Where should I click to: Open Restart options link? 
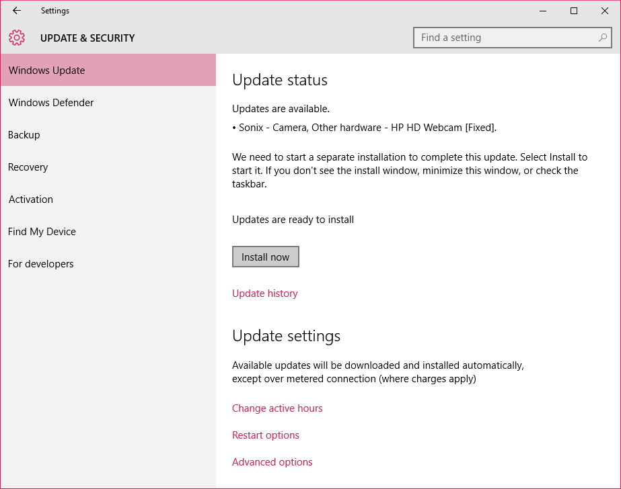(x=265, y=435)
